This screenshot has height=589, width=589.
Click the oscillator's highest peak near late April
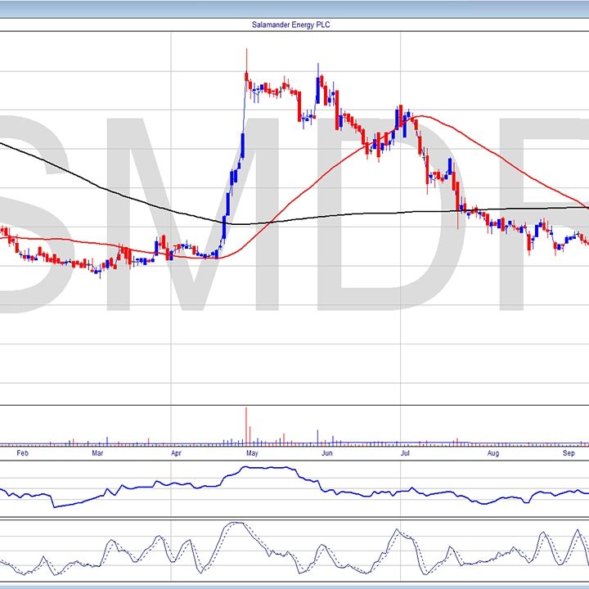(x=236, y=524)
